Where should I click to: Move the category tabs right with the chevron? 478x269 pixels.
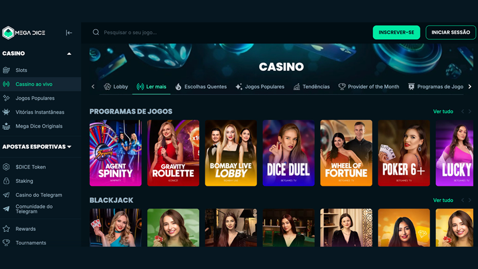(x=470, y=86)
